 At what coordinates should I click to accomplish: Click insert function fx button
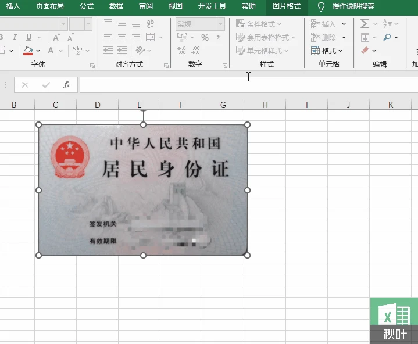pos(67,85)
